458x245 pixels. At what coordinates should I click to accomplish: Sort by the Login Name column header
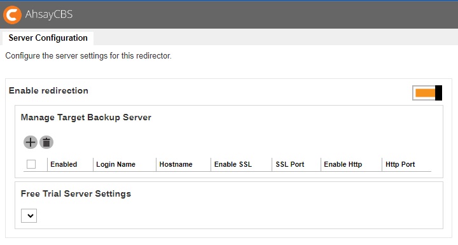116,164
